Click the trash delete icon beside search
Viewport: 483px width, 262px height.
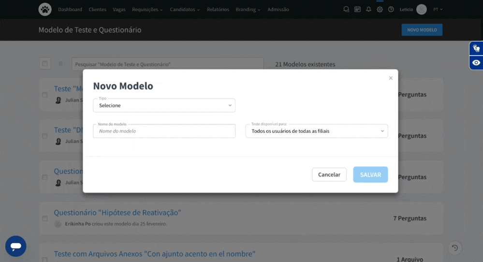click(x=61, y=64)
